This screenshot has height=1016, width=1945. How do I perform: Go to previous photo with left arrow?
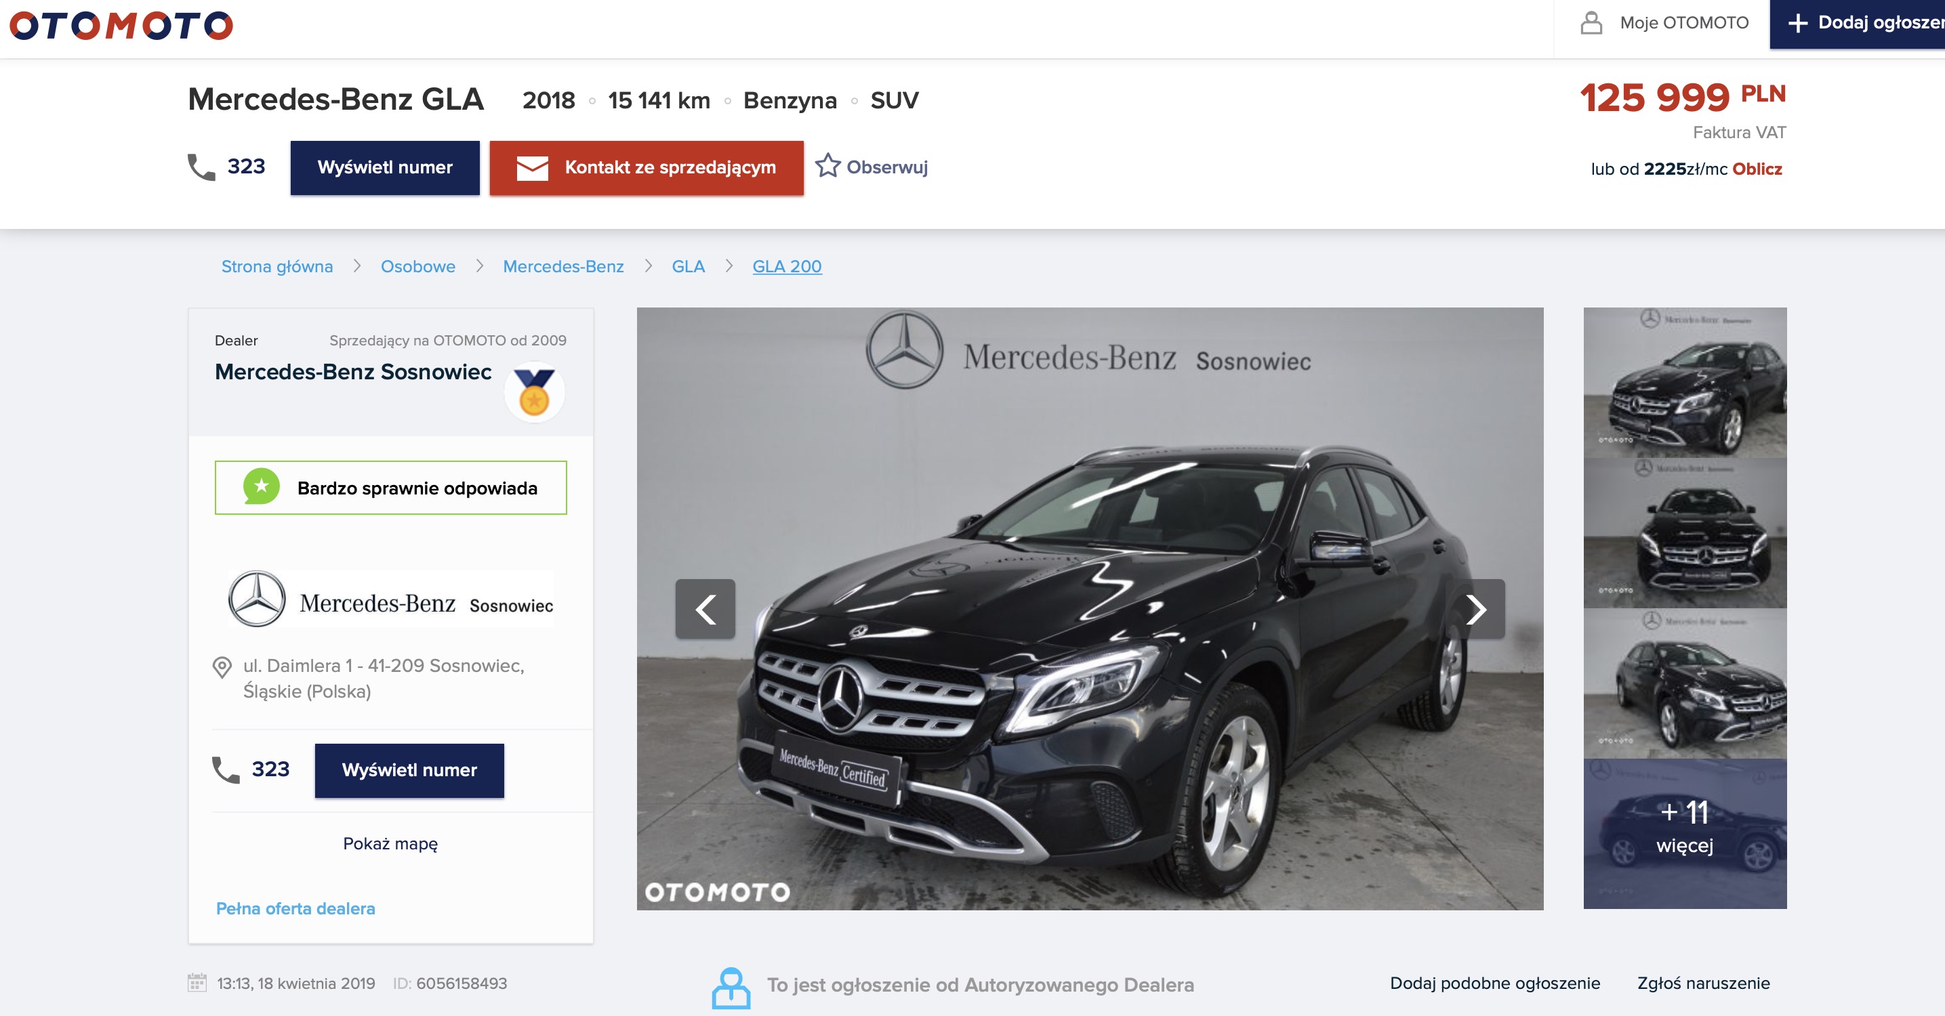pyautogui.click(x=705, y=609)
